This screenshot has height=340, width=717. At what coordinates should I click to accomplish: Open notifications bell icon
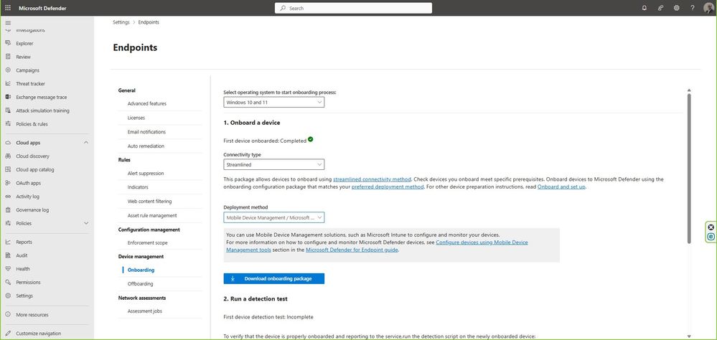tap(645, 8)
